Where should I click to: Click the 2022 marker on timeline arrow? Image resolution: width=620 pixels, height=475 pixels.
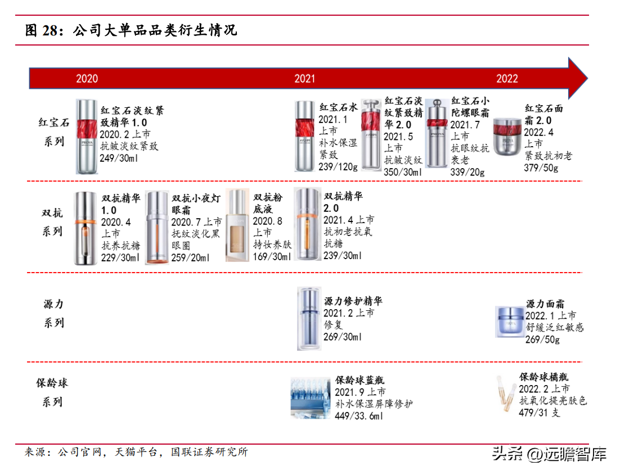pyautogui.click(x=507, y=78)
